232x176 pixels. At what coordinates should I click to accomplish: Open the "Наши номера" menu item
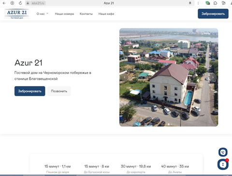64,14
